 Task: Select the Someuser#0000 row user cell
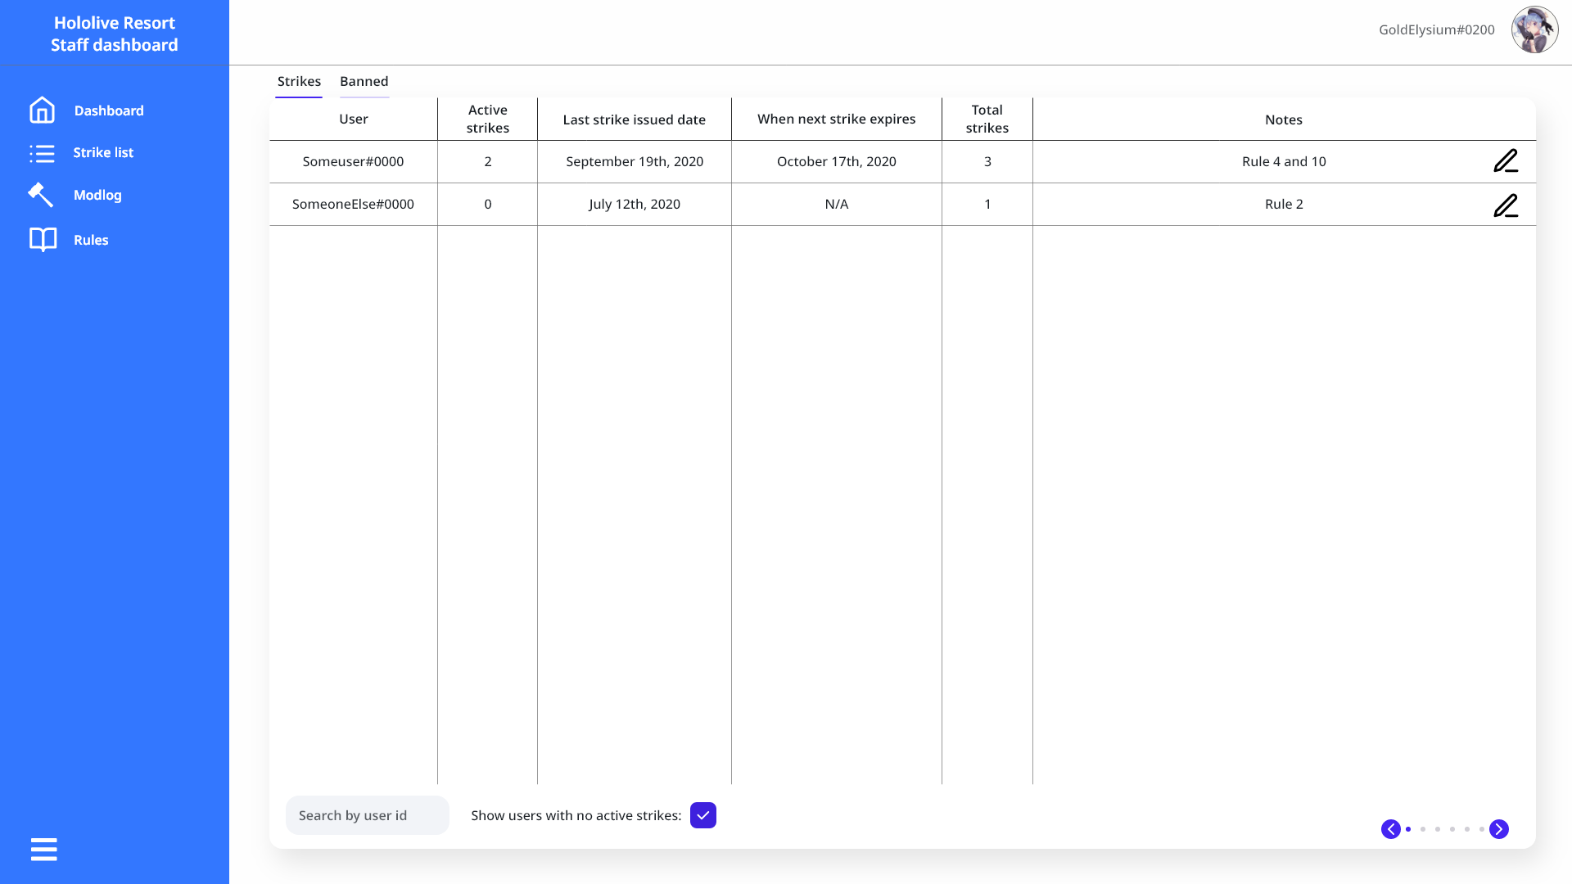pyautogui.click(x=353, y=161)
